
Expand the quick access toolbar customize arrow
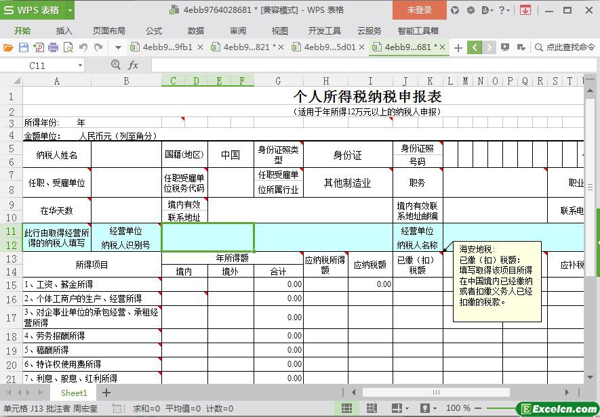[118, 47]
